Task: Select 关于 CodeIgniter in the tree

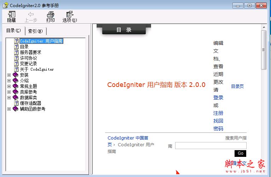Action: 37,69
